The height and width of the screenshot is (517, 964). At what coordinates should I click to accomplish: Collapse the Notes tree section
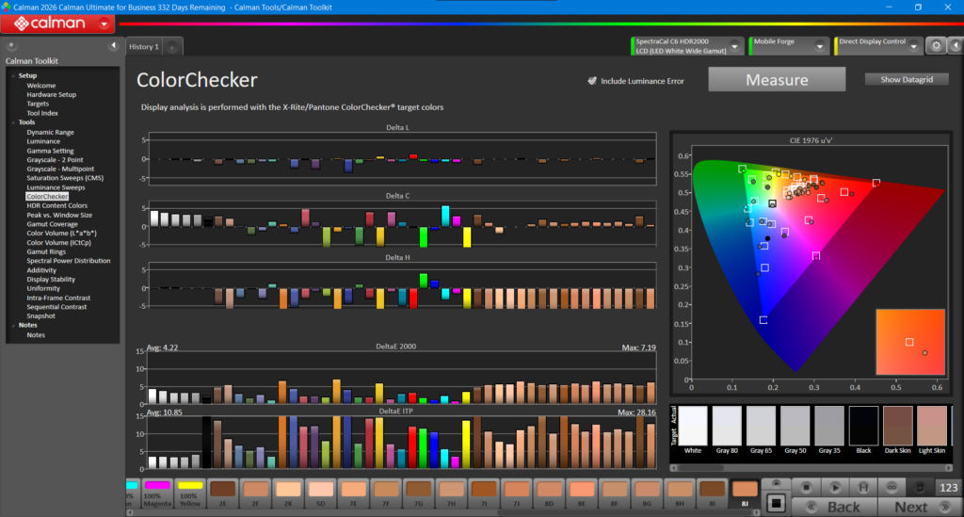(13, 325)
